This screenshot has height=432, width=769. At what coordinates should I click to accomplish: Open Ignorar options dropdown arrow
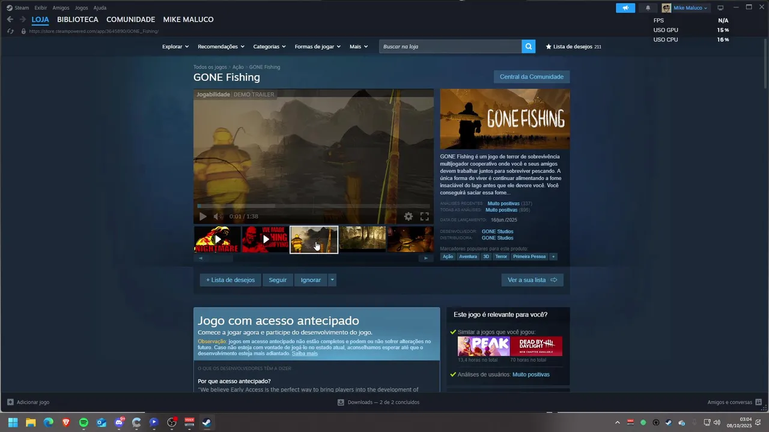[332, 280]
